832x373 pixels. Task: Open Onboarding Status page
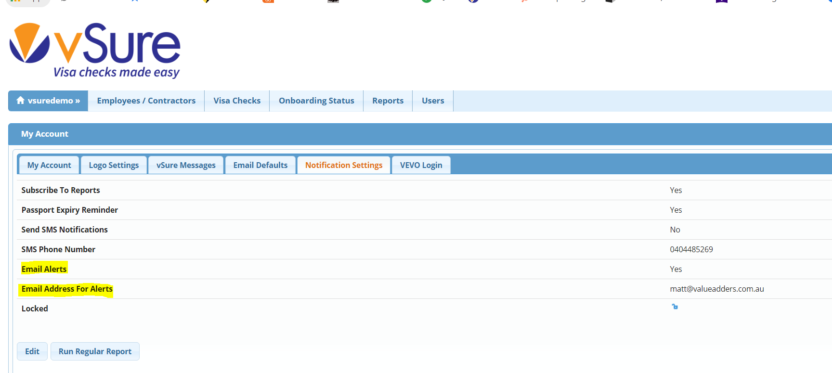316,101
